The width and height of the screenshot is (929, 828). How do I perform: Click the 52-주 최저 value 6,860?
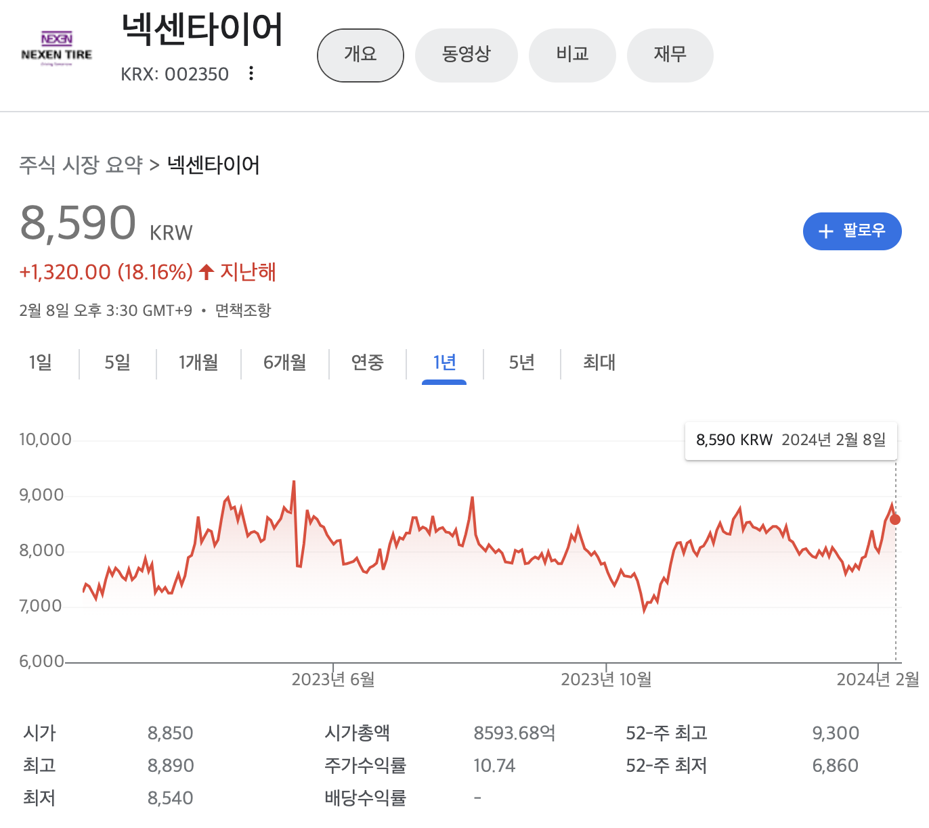tap(836, 766)
